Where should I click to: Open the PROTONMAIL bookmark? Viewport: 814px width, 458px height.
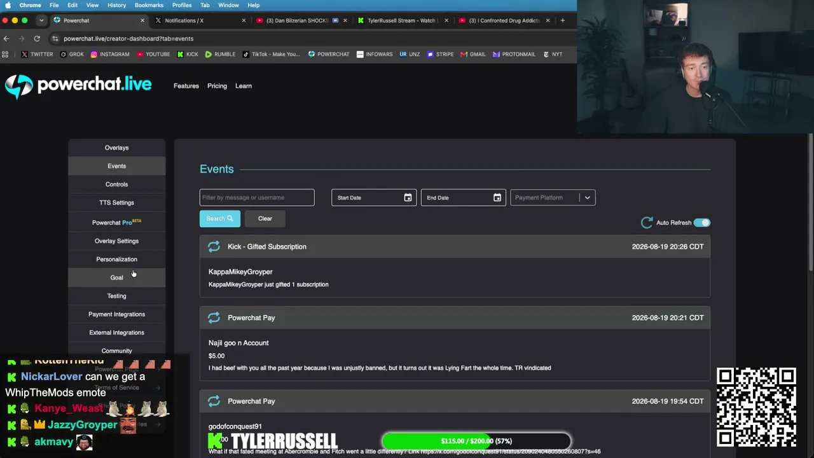(514, 54)
